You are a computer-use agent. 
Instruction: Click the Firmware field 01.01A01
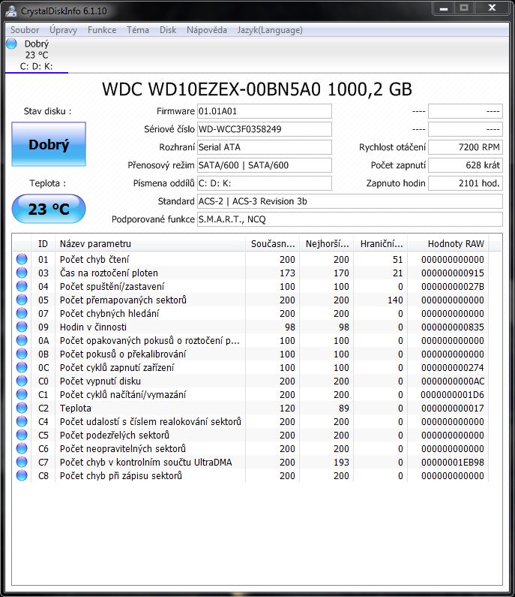[265, 111]
